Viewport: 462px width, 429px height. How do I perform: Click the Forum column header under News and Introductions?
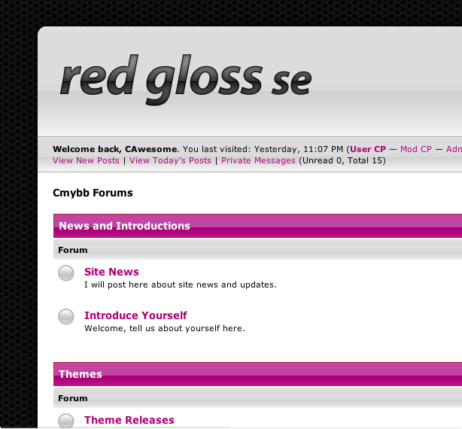73,250
